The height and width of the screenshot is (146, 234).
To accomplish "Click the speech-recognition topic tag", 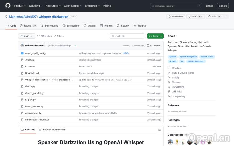I will (x=188, y=57).
